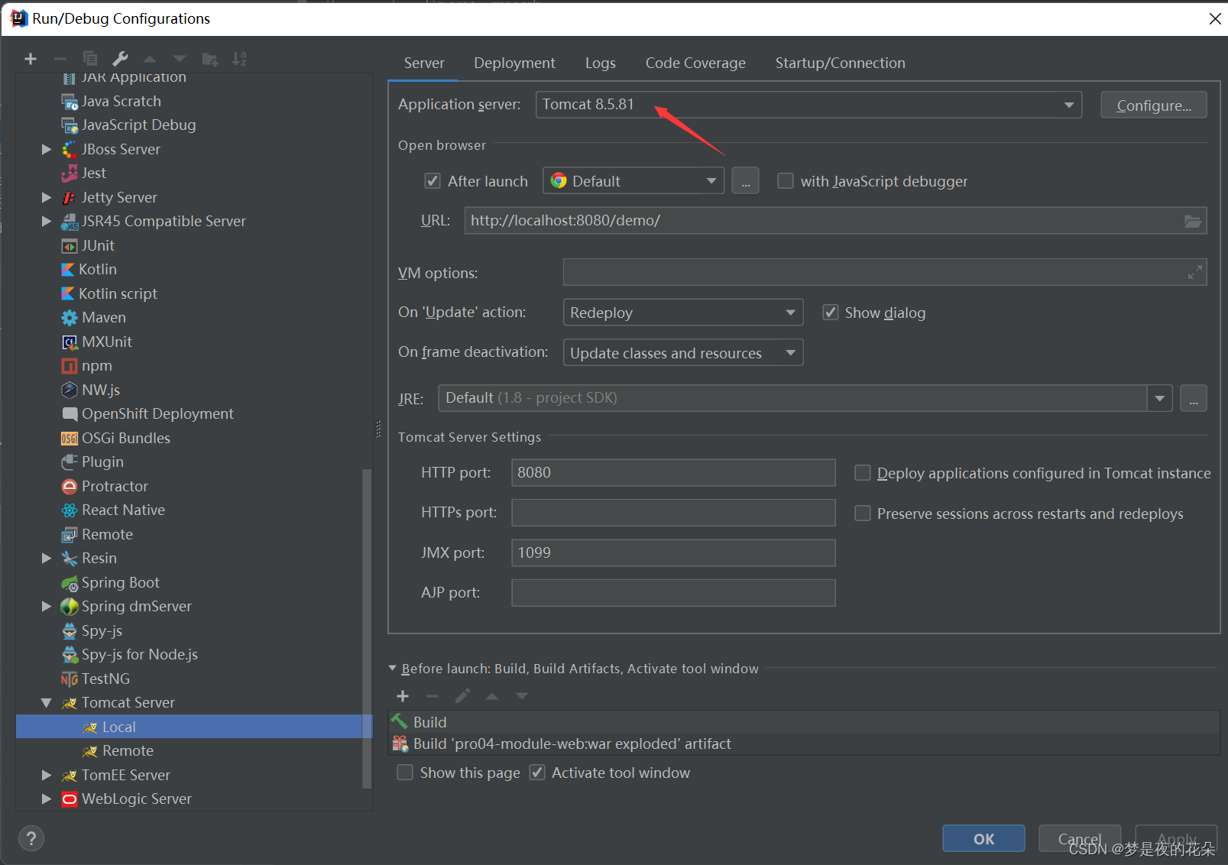Select the Spring Boot configuration type

(121, 582)
